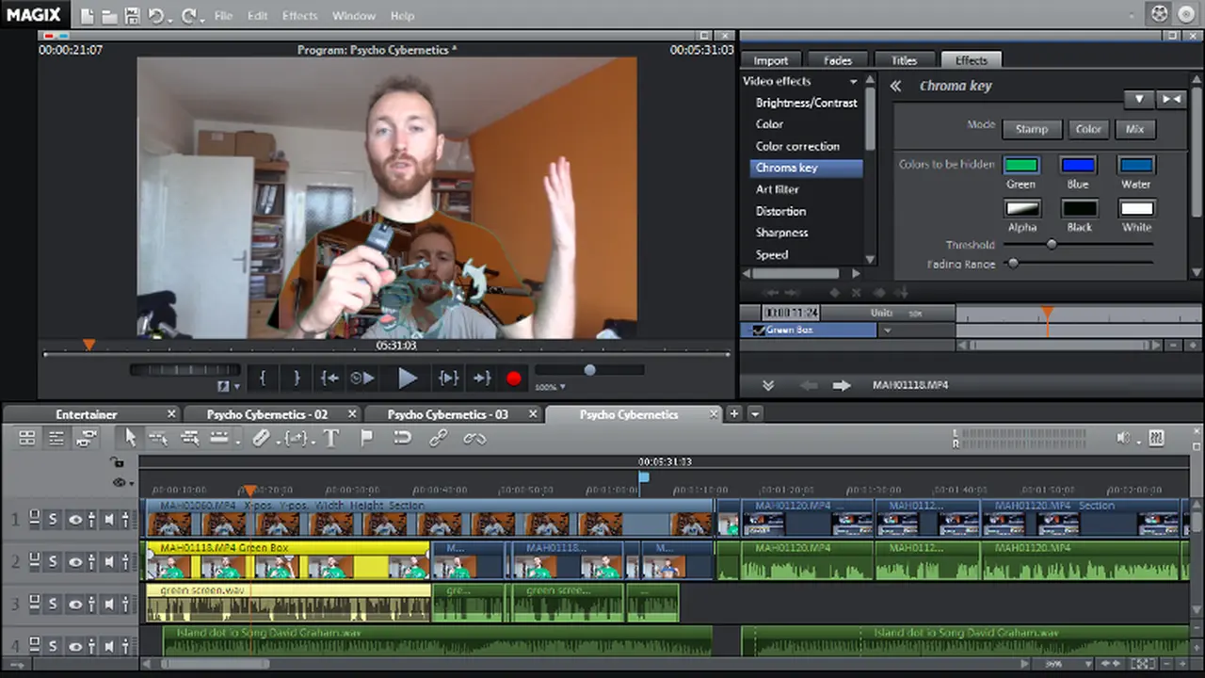Choose Brightness/Contrast effect
The height and width of the screenshot is (678, 1205).
point(806,103)
